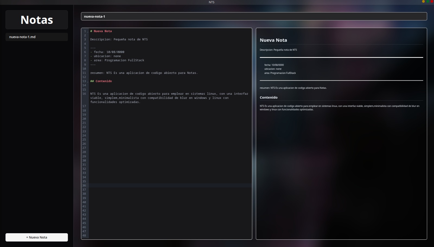Click line number 36 in the gutter
Screen dimensions: 434x247
point(84,186)
